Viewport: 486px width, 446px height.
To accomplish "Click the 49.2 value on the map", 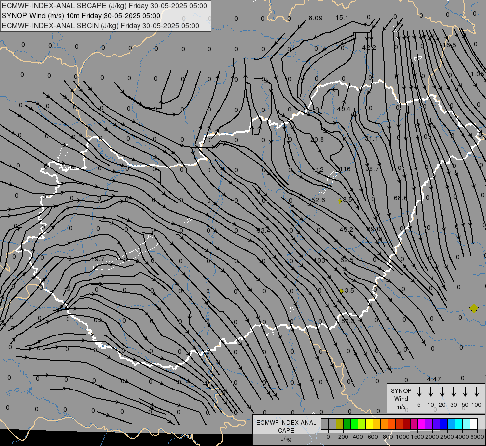I will pyautogui.click(x=346, y=229).
